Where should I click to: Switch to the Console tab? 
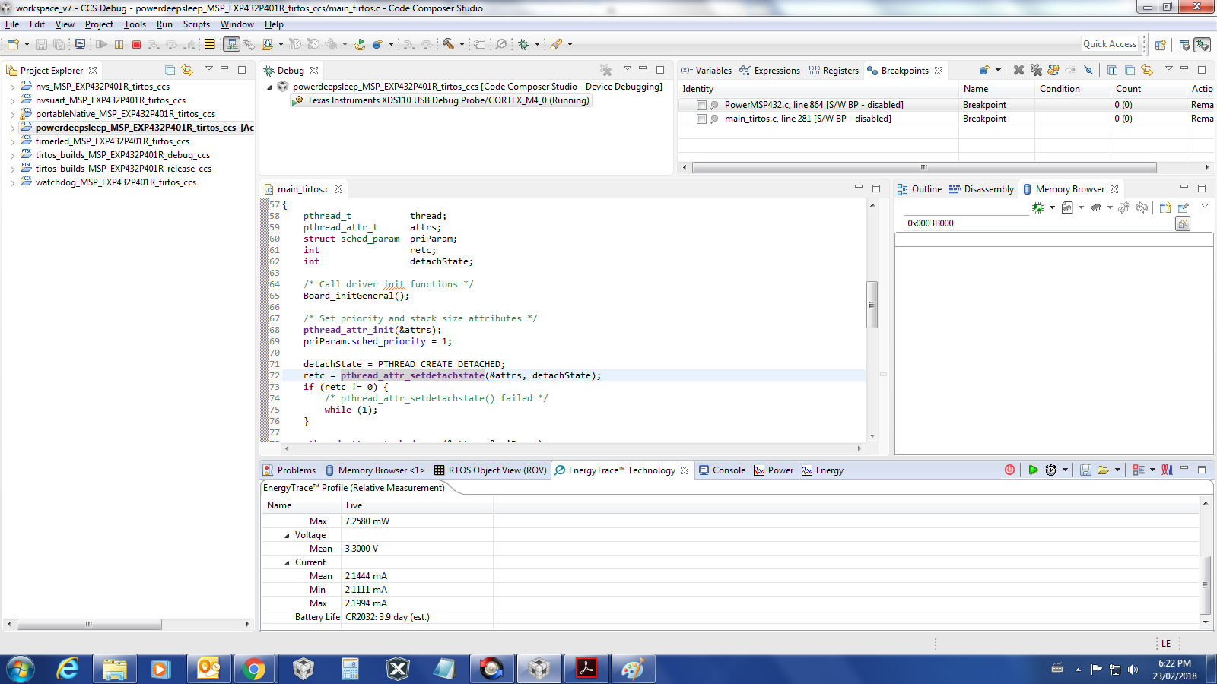722,470
